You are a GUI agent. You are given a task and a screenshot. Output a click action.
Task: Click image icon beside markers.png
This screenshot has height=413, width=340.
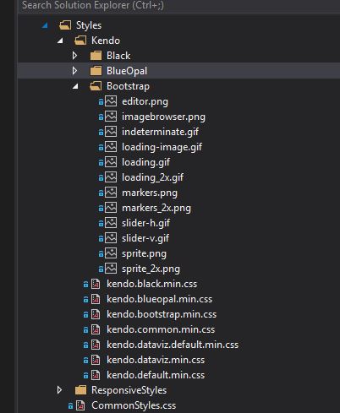pyautogui.click(x=111, y=193)
